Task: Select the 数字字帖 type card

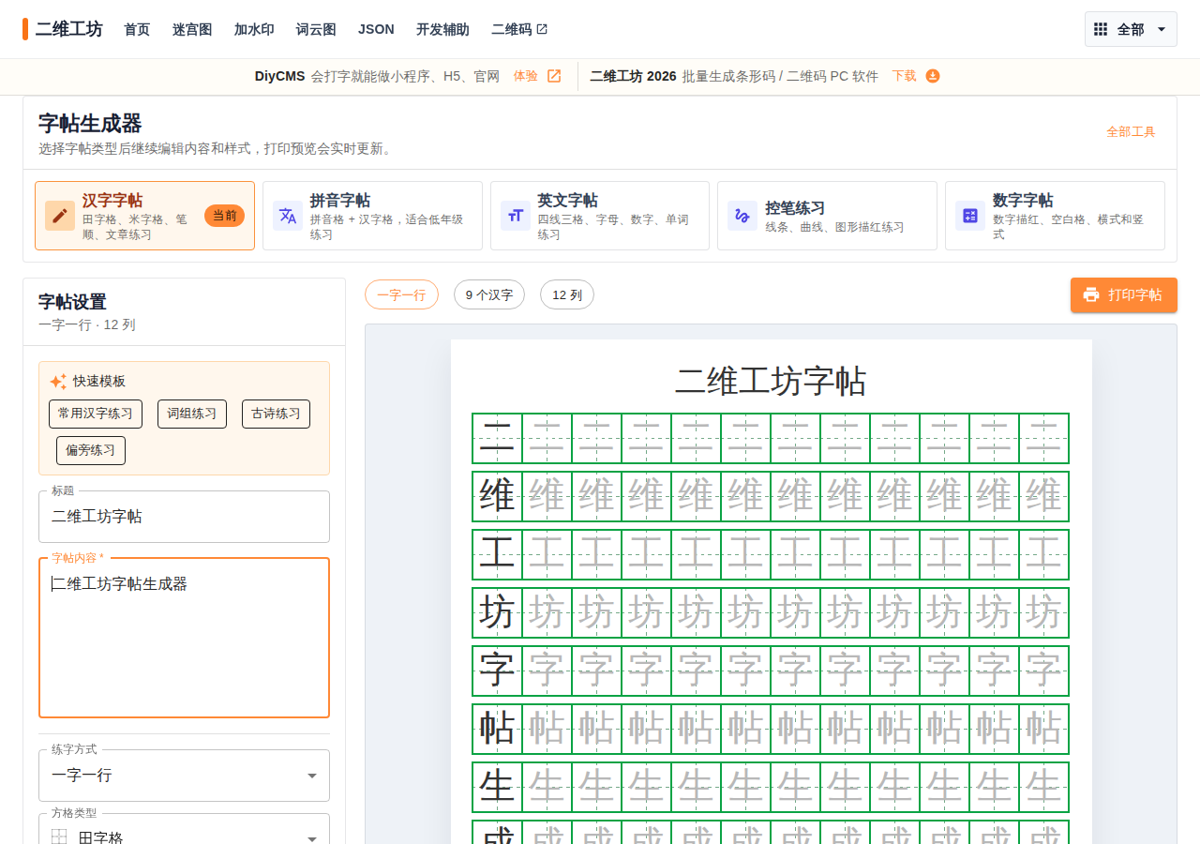Action: point(1055,216)
